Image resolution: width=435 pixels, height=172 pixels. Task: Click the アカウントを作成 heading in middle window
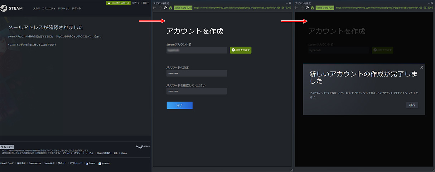(x=195, y=31)
